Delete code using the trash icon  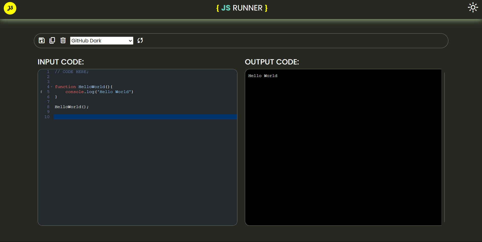tap(63, 40)
